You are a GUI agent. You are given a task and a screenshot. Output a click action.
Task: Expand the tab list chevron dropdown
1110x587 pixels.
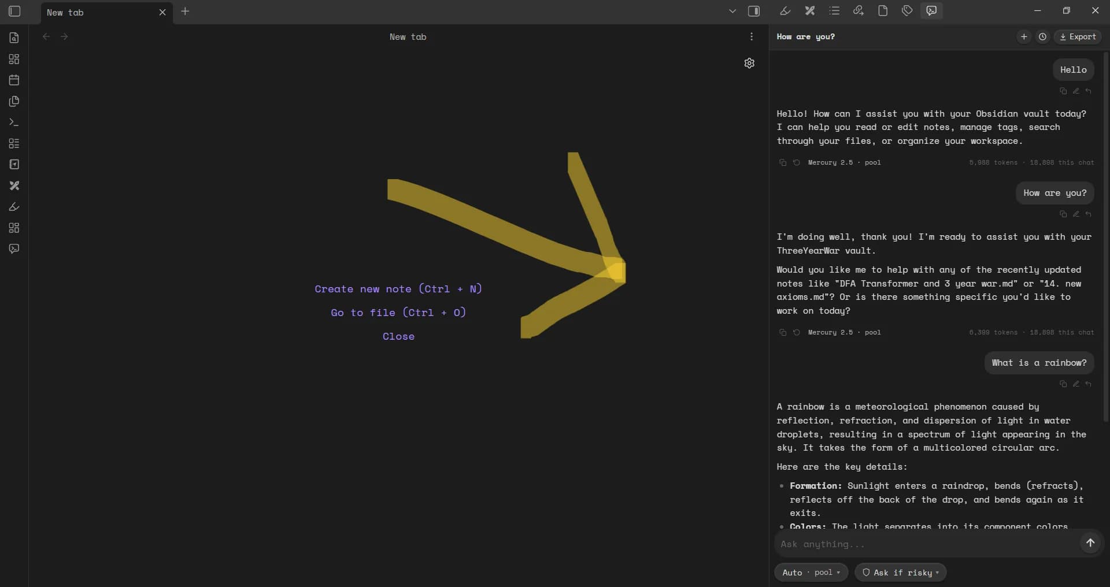[x=732, y=11]
